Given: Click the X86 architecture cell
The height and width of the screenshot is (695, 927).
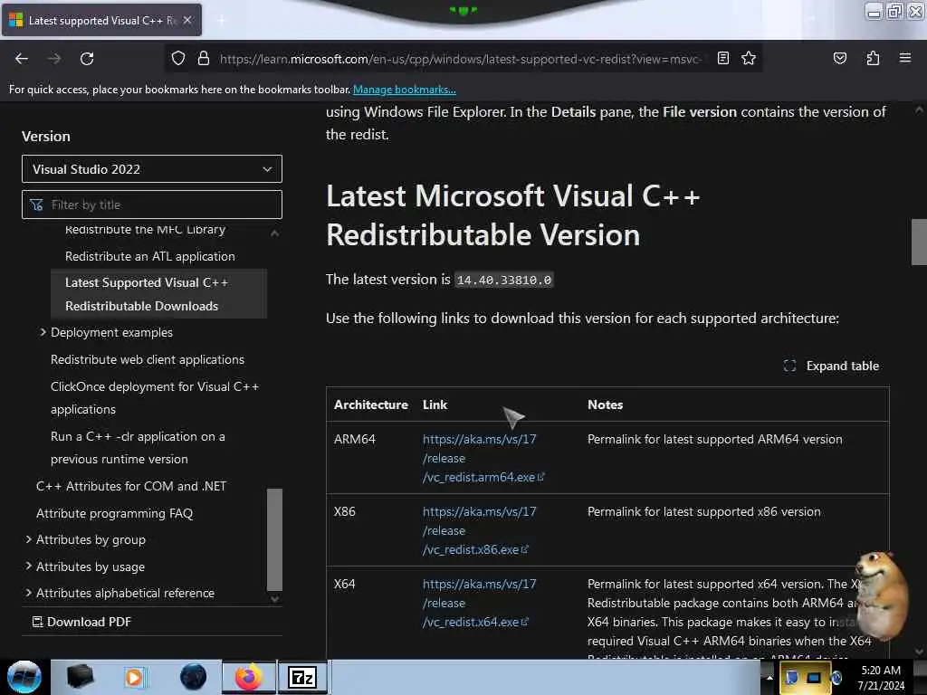Looking at the screenshot, I should (x=344, y=511).
